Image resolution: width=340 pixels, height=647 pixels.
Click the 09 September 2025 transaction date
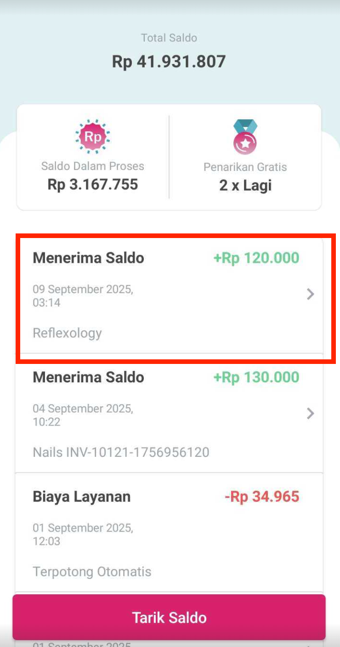(x=83, y=295)
